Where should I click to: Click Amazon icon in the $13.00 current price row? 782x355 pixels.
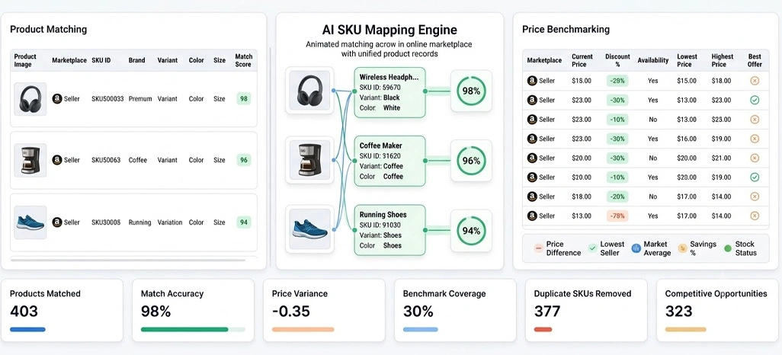coord(532,216)
